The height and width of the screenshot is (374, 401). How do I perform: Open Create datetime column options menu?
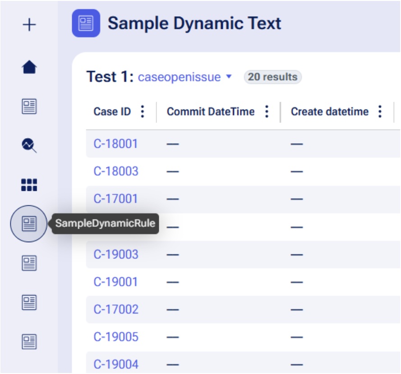click(x=380, y=112)
